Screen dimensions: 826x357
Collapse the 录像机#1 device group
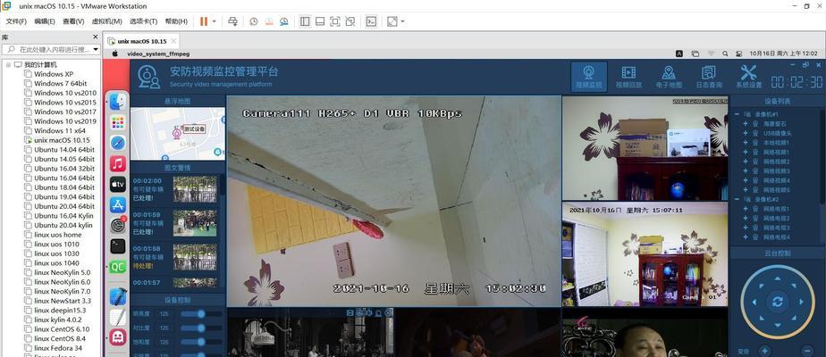[737, 114]
